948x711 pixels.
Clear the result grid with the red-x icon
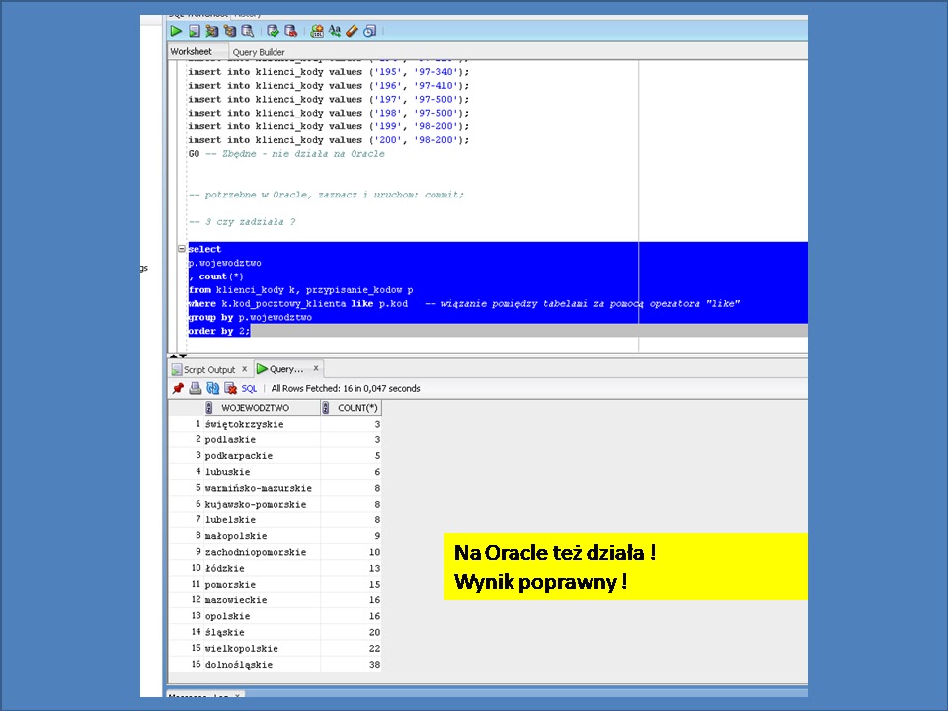click(x=228, y=388)
